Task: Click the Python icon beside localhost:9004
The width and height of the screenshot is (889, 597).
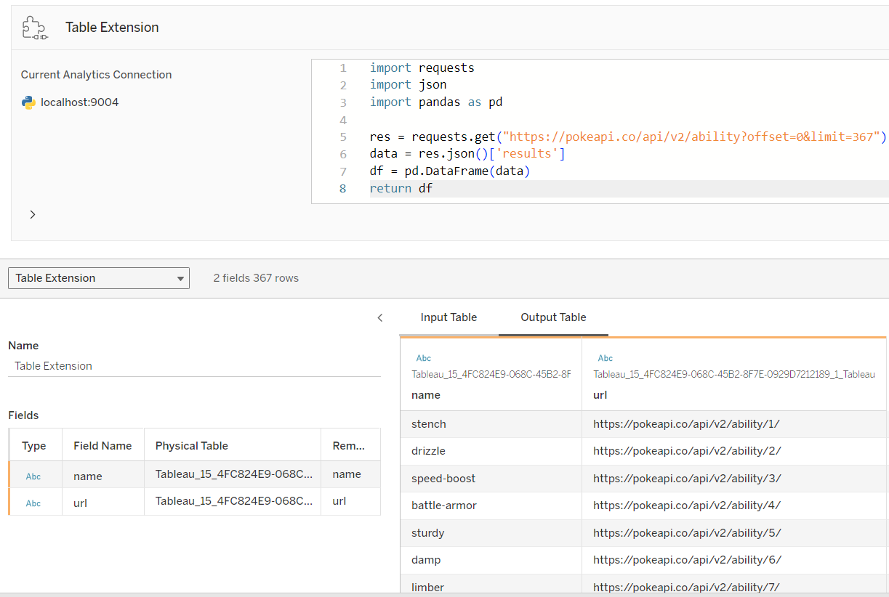Action: pos(28,102)
